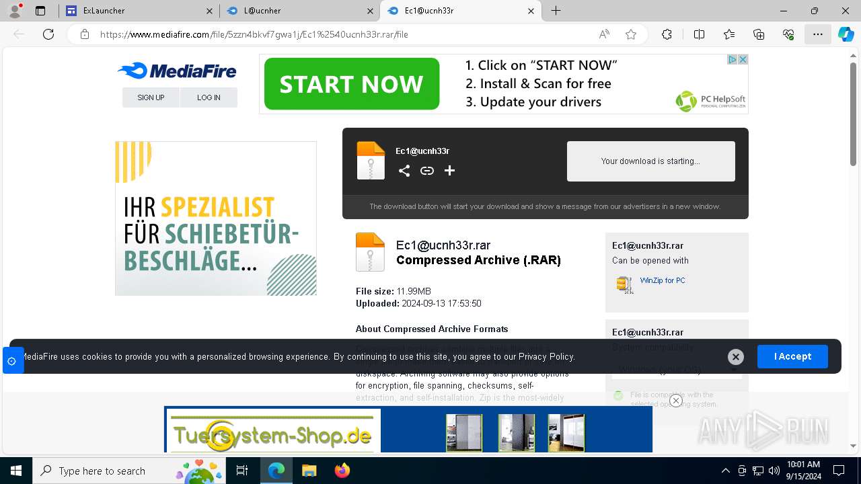
Task: Show hidden system tray icons
Action: pyautogui.click(x=725, y=471)
